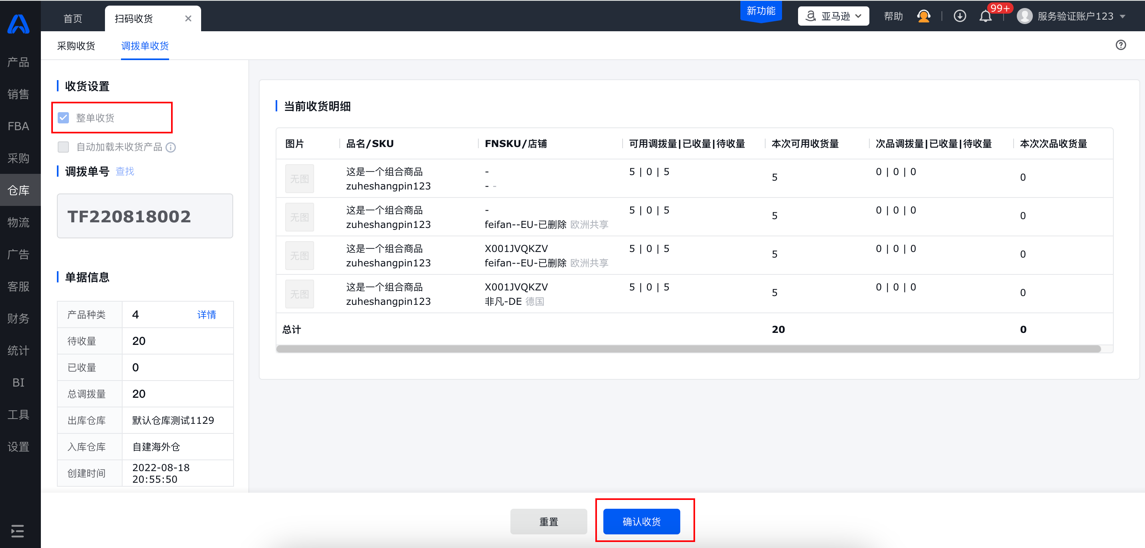Click the FNSKU/店铺 column header
Screen dimensions: 1145x548
tap(516, 143)
